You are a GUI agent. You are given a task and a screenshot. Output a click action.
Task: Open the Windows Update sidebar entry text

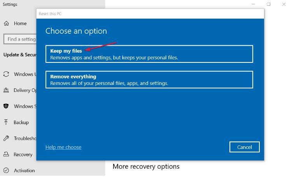point(25,74)
